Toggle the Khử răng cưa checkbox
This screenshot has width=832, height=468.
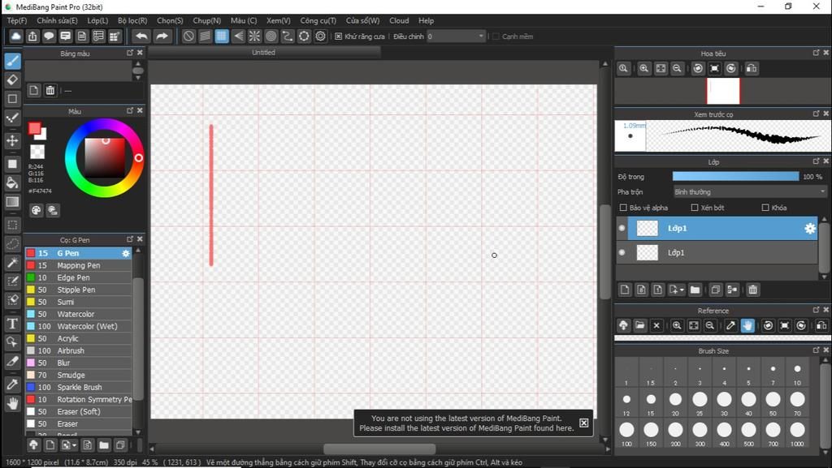tap(339, 36)
